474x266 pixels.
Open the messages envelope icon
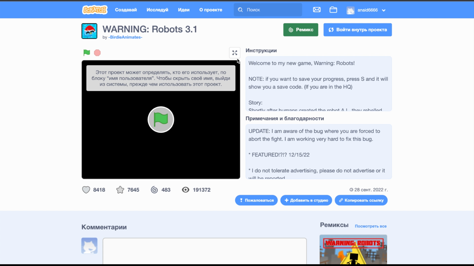[317, 10]
